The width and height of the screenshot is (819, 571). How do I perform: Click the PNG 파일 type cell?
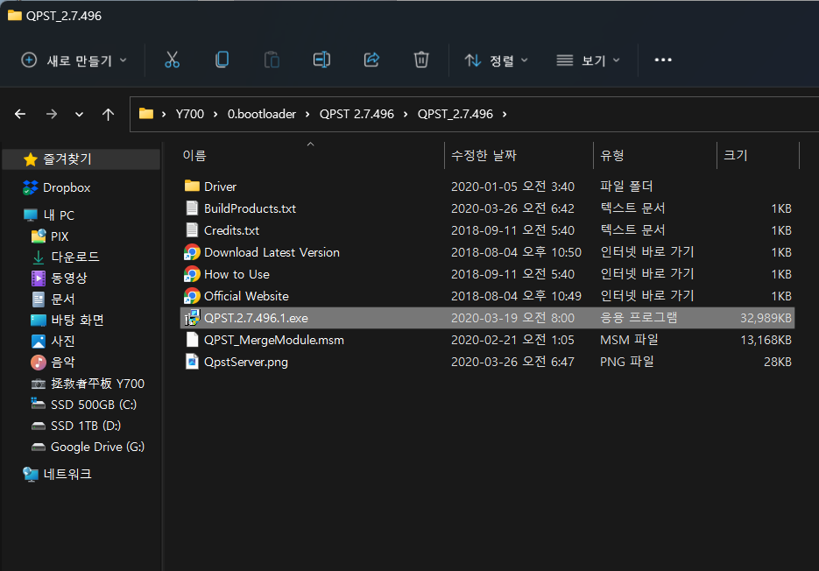click(x=627, y=362)
